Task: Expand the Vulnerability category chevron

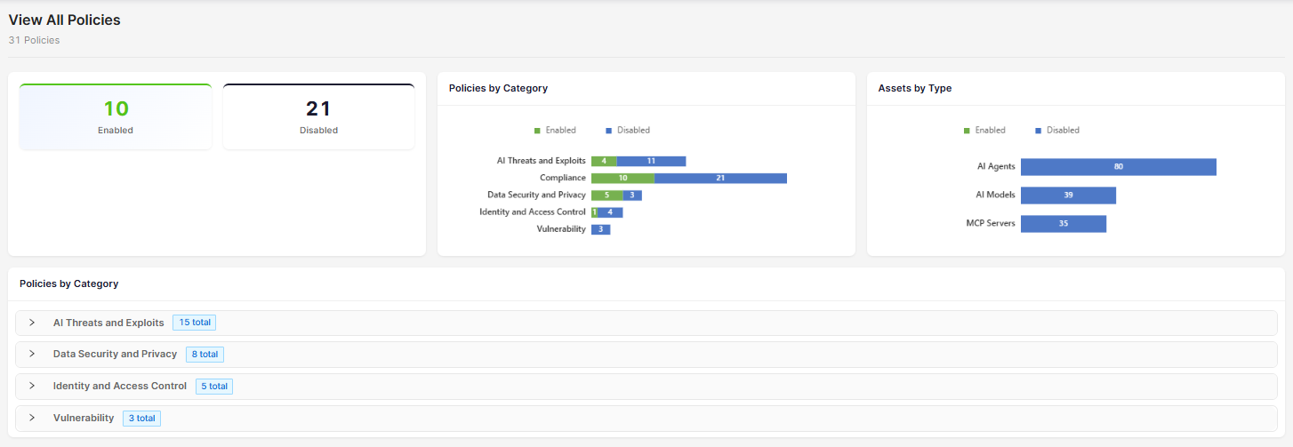Action: (32, 418)
